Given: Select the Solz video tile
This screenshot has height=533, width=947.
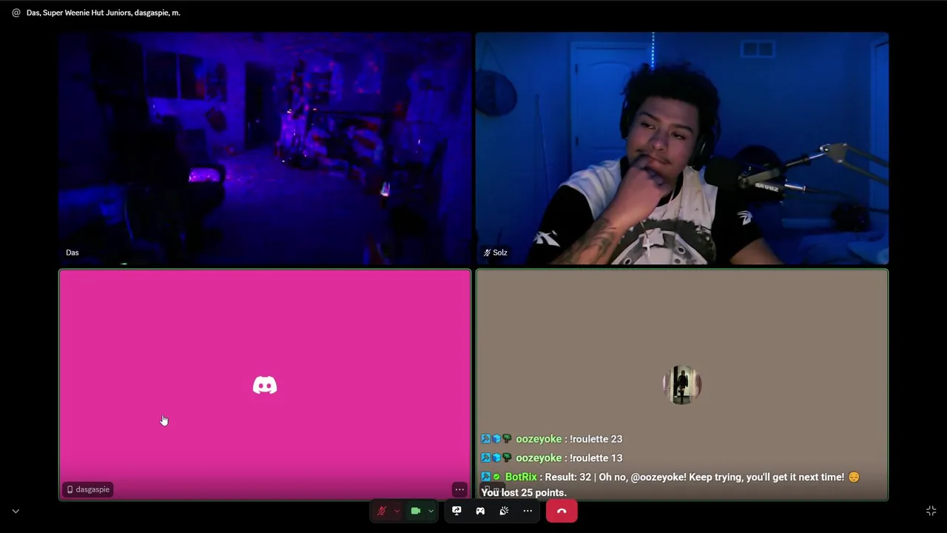Looking at the screenshot, I should click(x=682, y=148).
